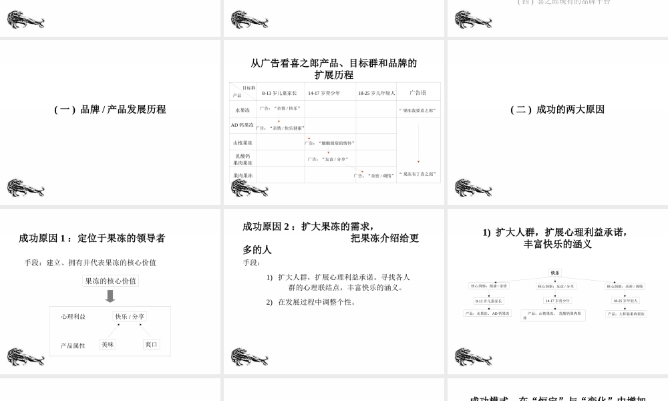Click the AD钙果冻 row label
Screen dimensions: 668x401
coord(242,125)
